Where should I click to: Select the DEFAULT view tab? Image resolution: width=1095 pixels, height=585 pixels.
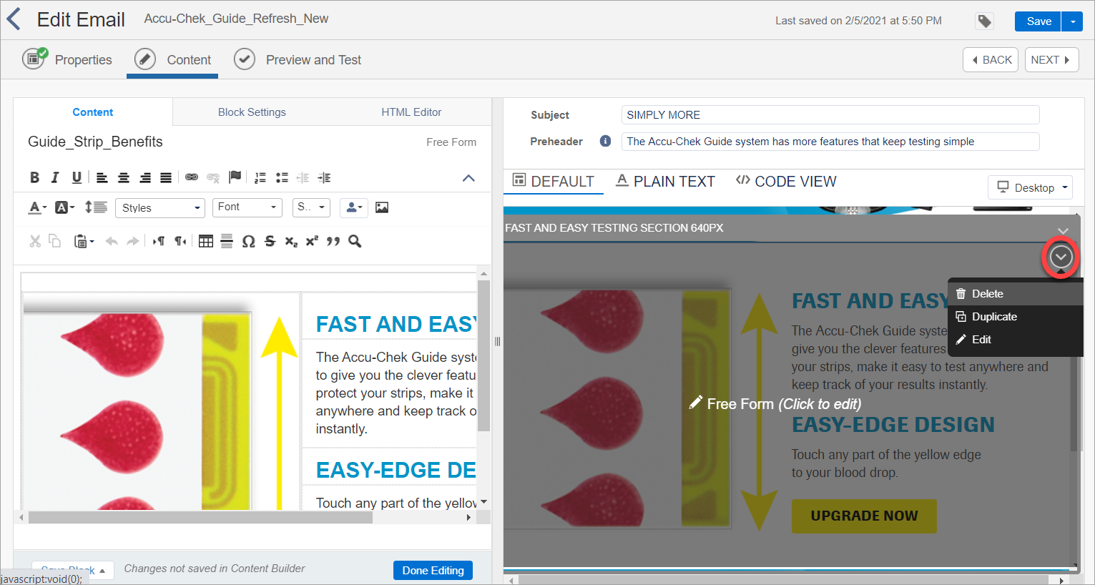tap(554, 182)
